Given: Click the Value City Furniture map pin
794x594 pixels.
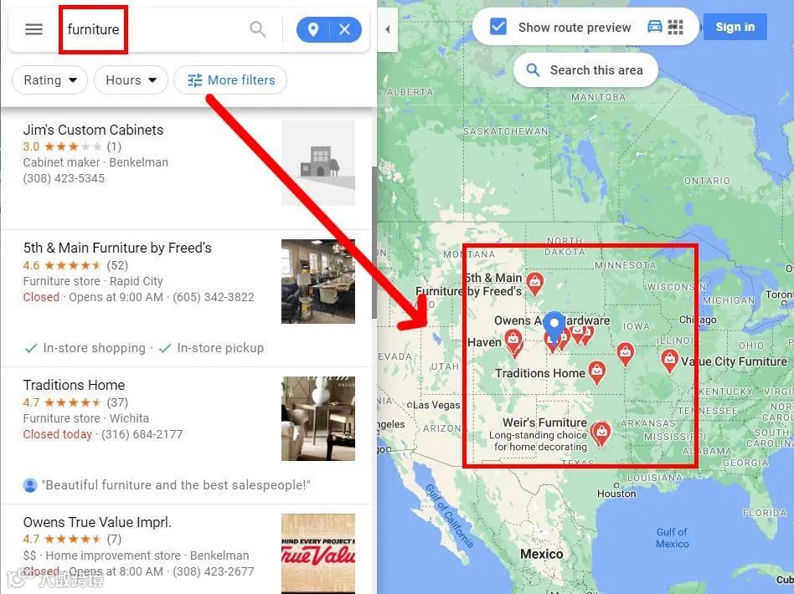Looking at the screenshot, I should point(669,361).
